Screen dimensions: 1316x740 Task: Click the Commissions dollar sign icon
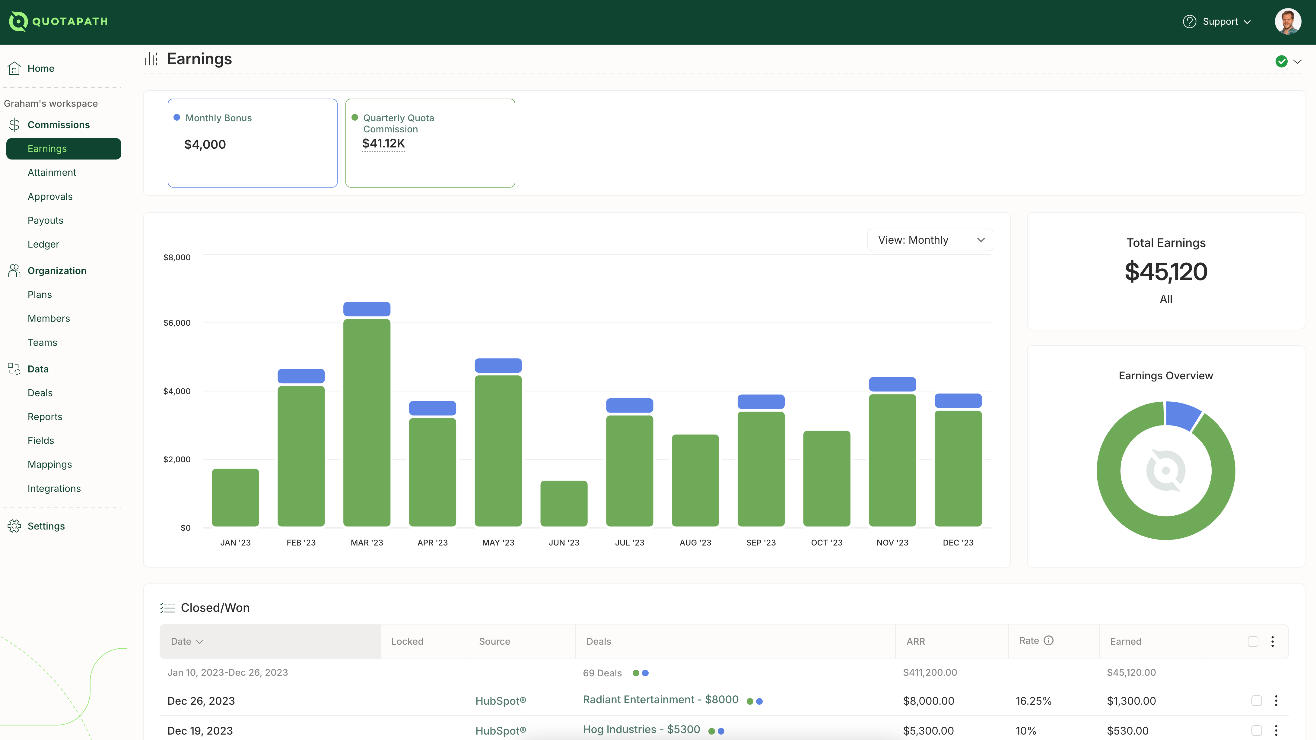[14, 125]
